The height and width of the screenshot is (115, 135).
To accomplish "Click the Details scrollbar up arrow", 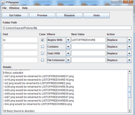I will click(130, 71).
